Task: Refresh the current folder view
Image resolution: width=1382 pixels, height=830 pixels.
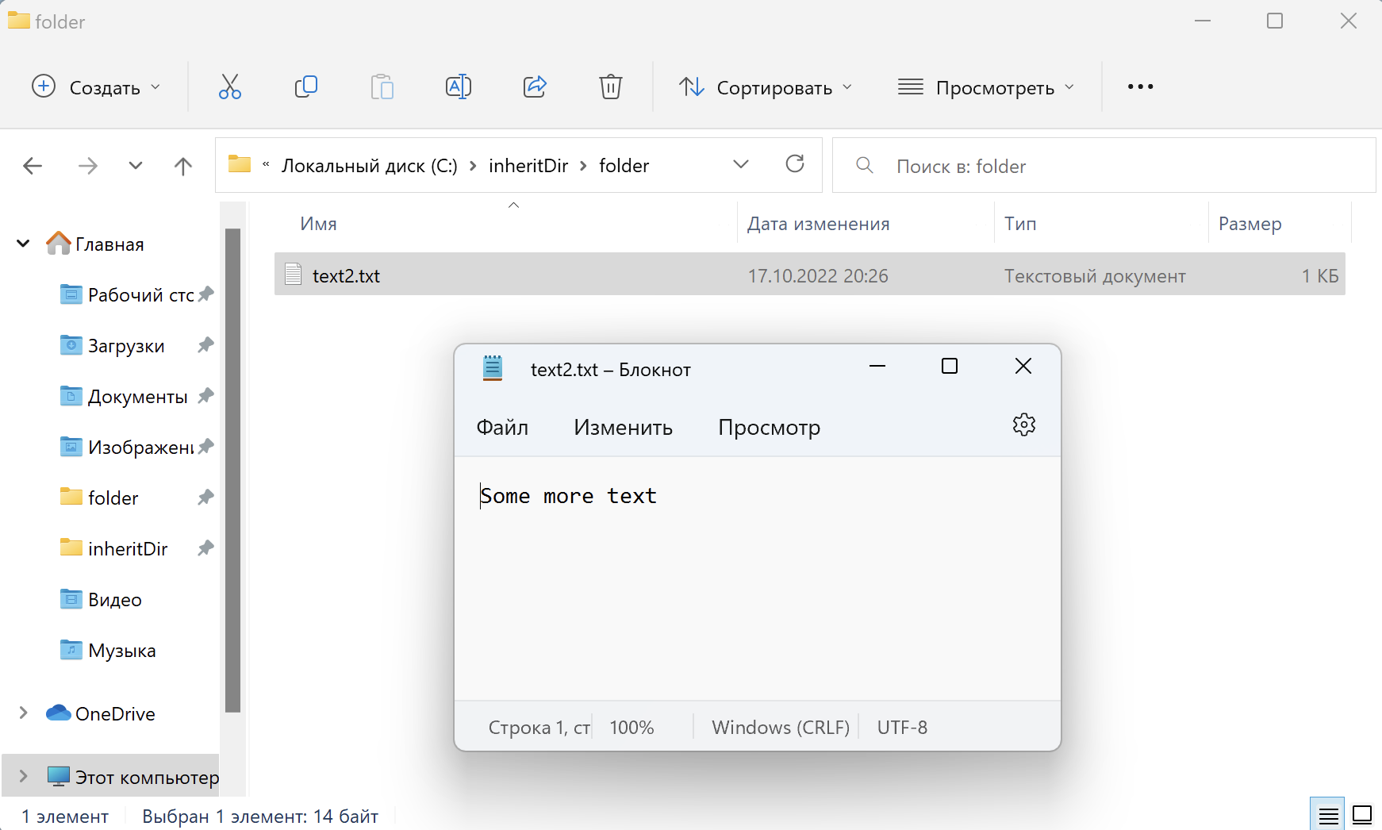Action: click(x=794, y=164)
